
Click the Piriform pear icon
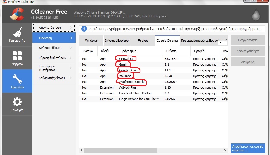256,15
